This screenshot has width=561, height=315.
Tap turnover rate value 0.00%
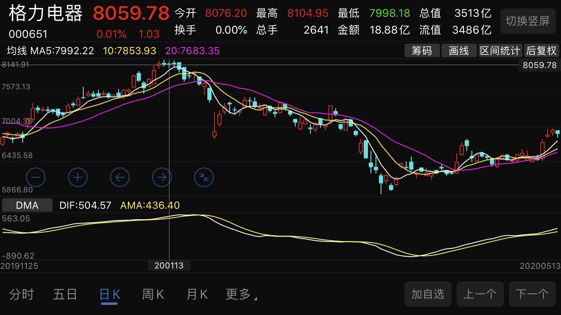click(231, 30)
